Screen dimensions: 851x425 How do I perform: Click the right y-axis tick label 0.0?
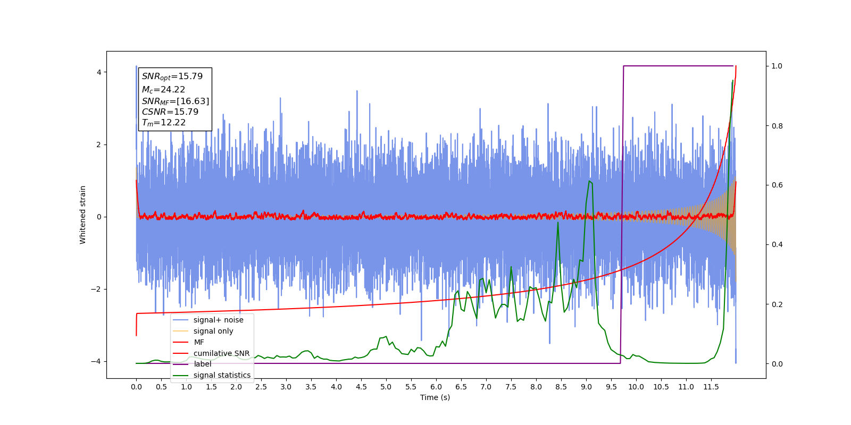(777, 364)
